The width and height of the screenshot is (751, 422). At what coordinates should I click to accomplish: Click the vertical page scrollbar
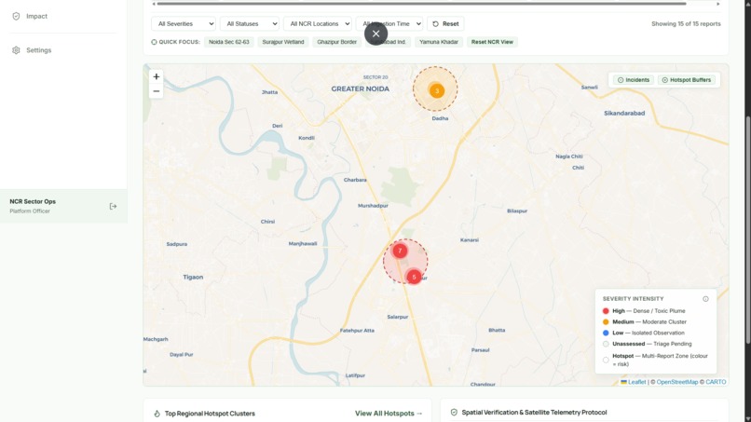click(748, 229)
